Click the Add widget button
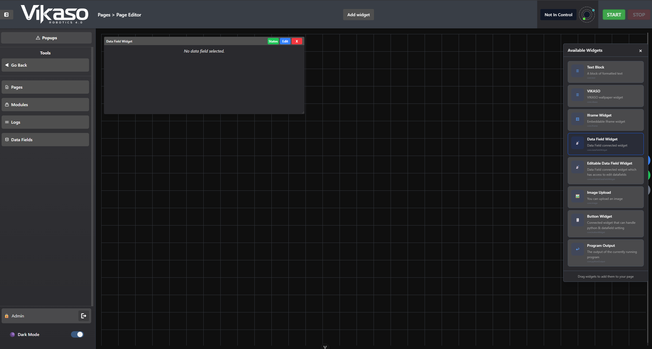This screenshot has width=652, height=349. pyautogui.click(x=358, y=15)
